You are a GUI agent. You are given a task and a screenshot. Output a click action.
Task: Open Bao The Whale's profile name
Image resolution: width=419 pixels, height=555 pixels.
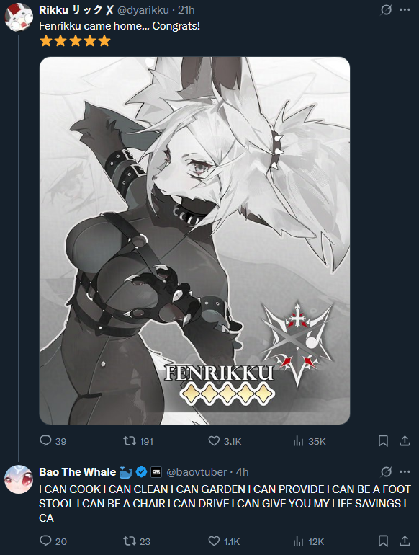point(78,472)
